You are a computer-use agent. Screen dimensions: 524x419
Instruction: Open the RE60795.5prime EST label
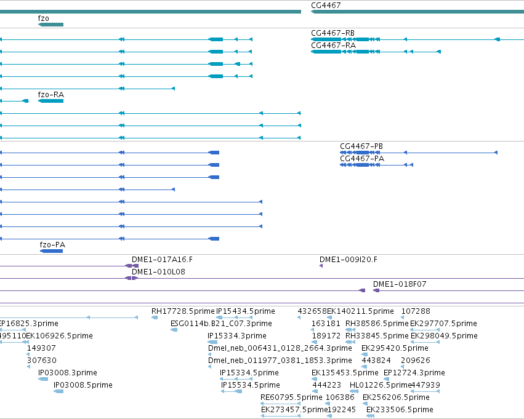(x=291, y=397)
